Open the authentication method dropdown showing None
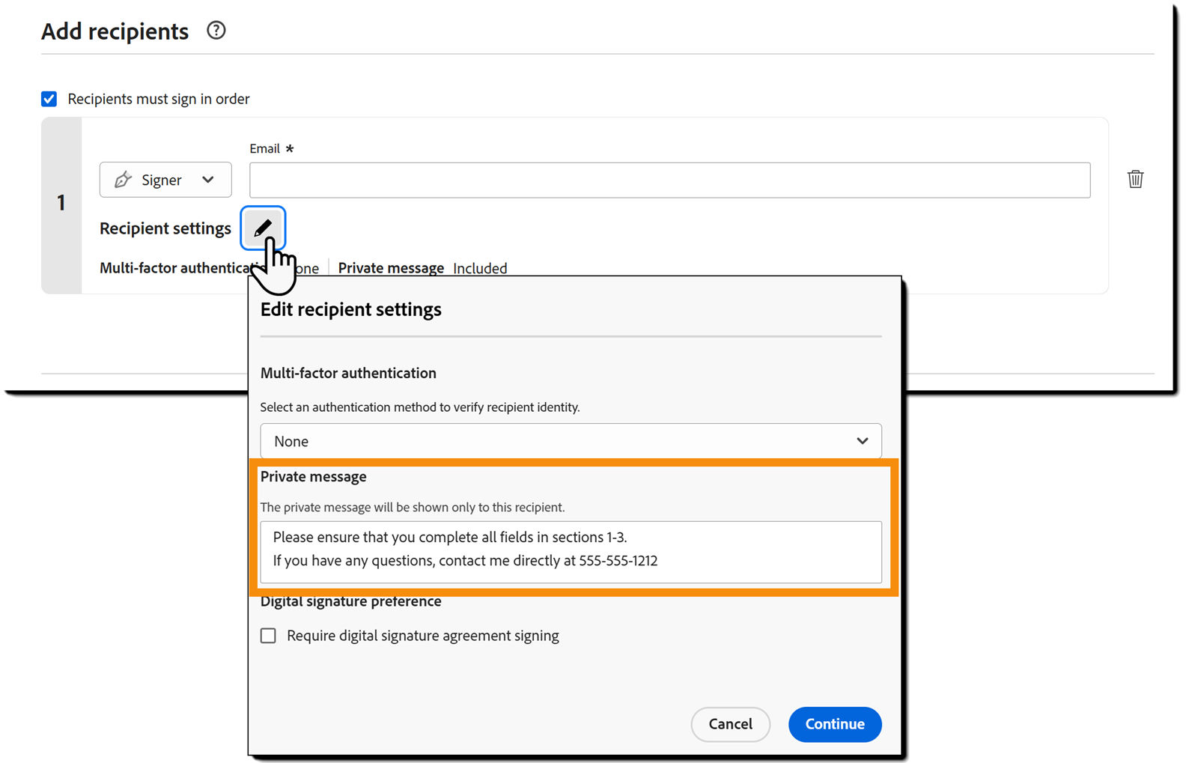This screenshot has width=1198, height=763. point(571,441)
